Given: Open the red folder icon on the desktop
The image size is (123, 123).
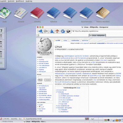Looking at the screenshot, I should (37, 13).
